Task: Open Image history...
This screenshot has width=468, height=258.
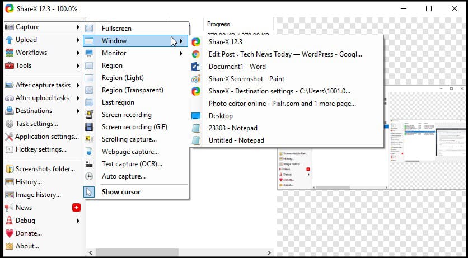Action: pos(43,195)
